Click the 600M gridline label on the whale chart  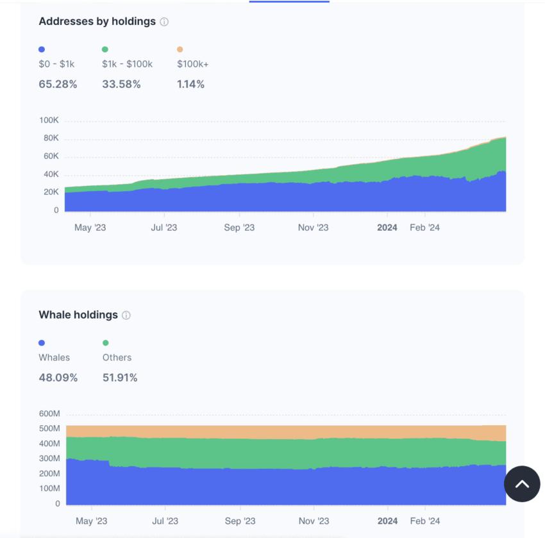(x=49, y=414)
